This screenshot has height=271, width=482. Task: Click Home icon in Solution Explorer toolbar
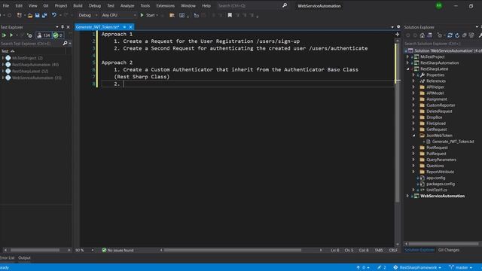click(x=422, y=35)
